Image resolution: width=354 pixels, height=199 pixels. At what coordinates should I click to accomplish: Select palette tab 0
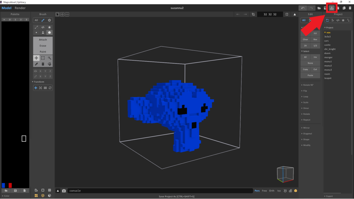pos(10,20)
